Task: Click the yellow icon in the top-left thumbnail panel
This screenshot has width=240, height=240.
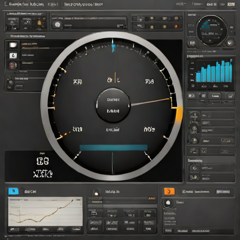Action: (x=39, y=22)
